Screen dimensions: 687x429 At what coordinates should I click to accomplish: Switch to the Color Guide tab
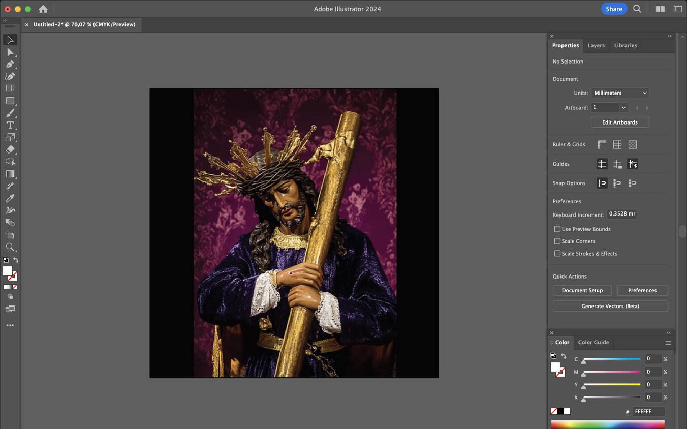coord(594,342)
